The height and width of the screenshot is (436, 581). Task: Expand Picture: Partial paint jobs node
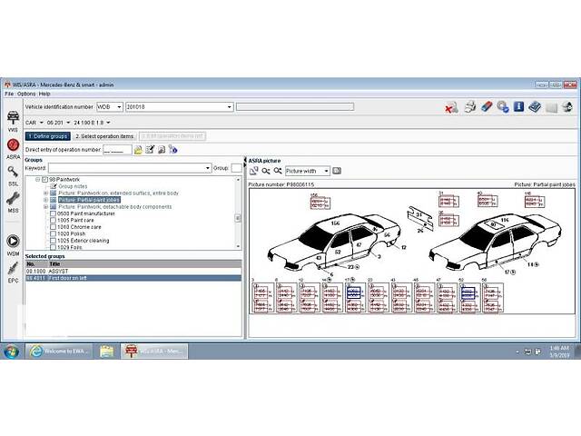pyautogui.click(x=46, y=200)
